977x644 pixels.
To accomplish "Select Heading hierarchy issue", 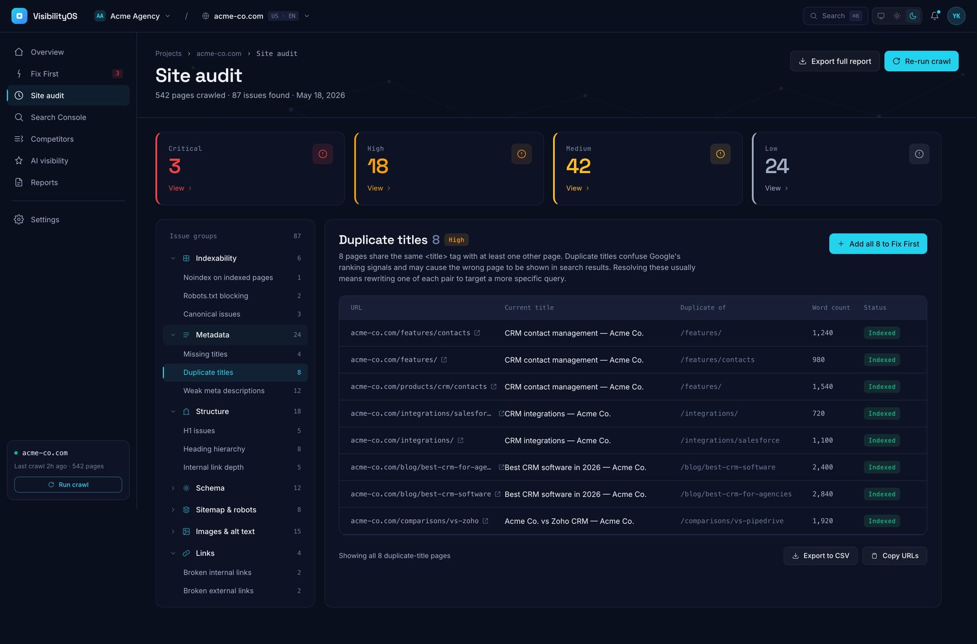I will pyautogui.click(x=235, y=449).
